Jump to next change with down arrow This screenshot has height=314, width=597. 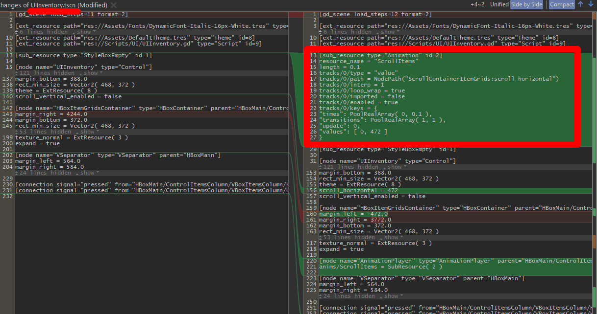590,4
